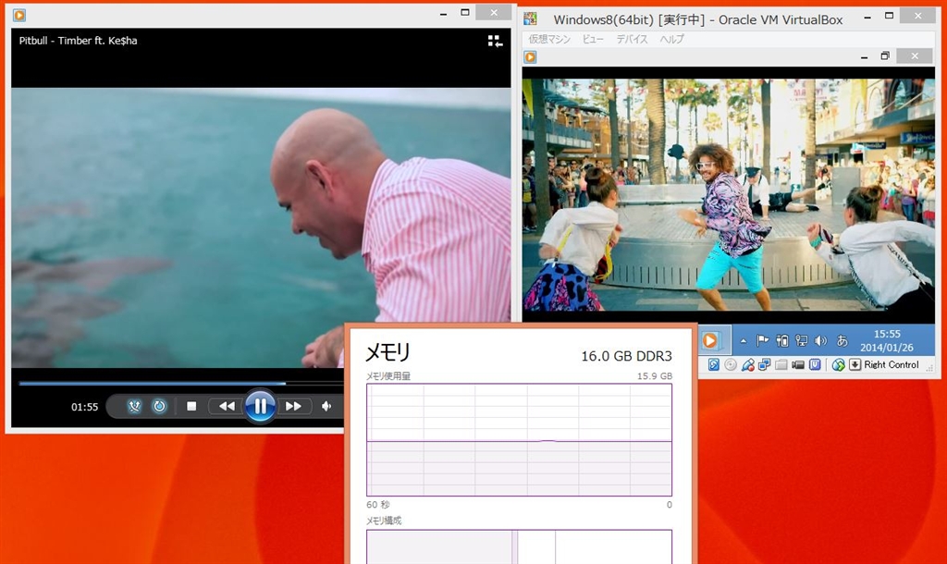947x564 pixels.
Task: Click the guest video playing in VirtualBox
Action: (729, 194)
